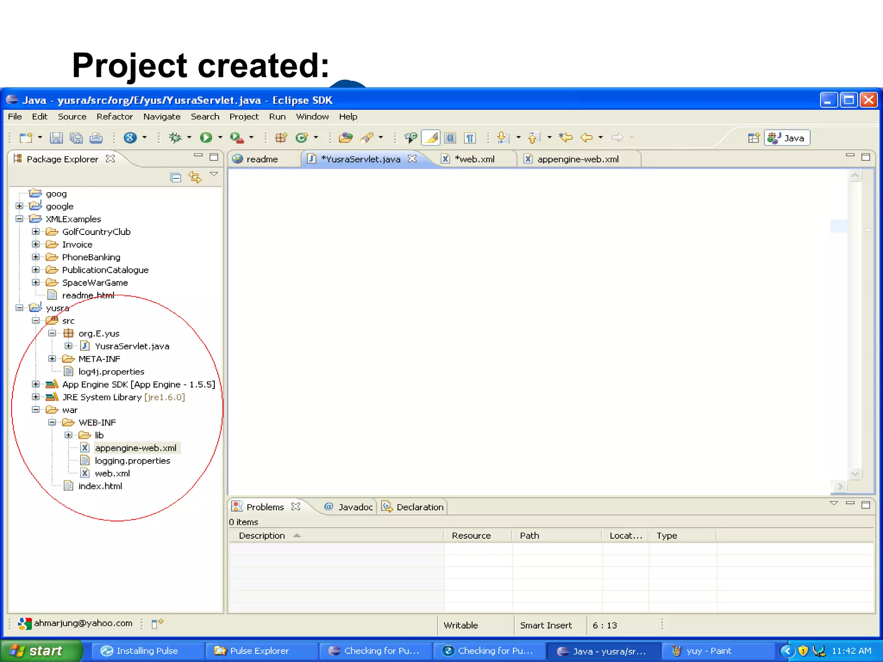Click the New wizard toolbar icon
This screenshot has width=883, height=662.
click(26, 138)
